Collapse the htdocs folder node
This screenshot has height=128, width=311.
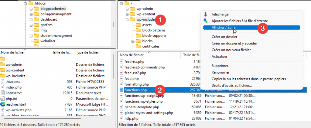25,3
